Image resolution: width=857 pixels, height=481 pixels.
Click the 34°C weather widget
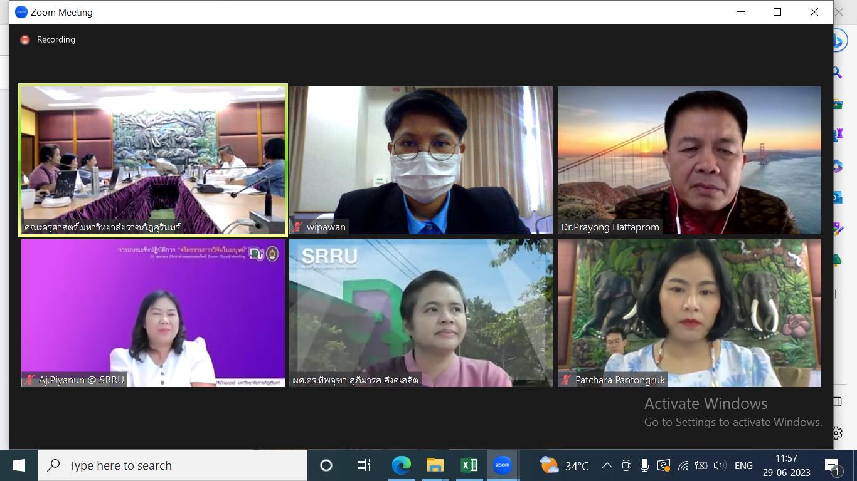click(x=564, y=465)
